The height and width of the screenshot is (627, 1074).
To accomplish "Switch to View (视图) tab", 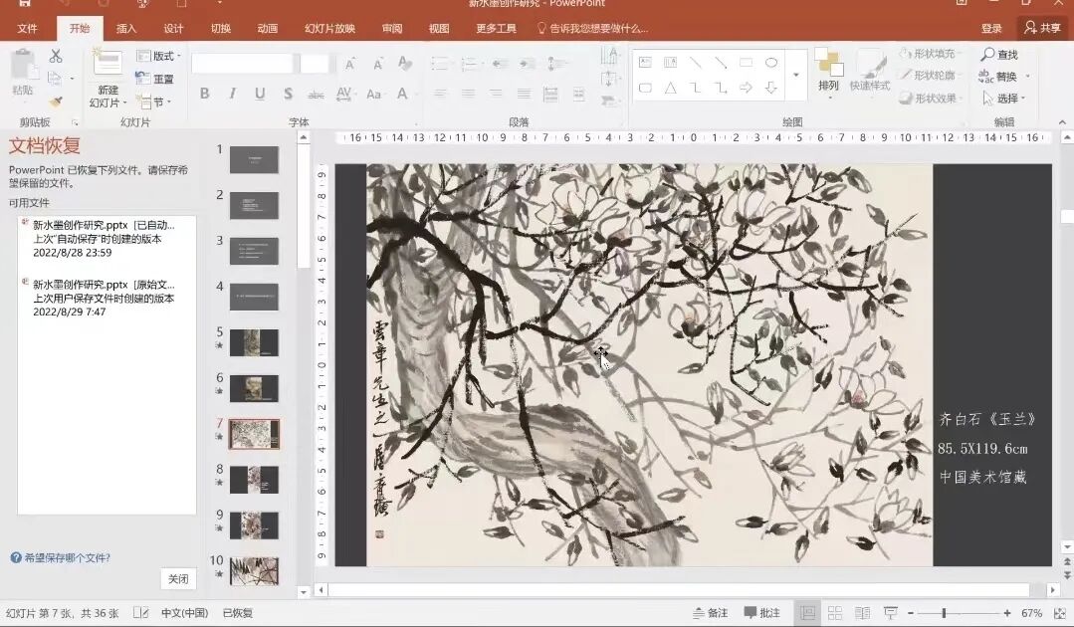I will [438, 28].
